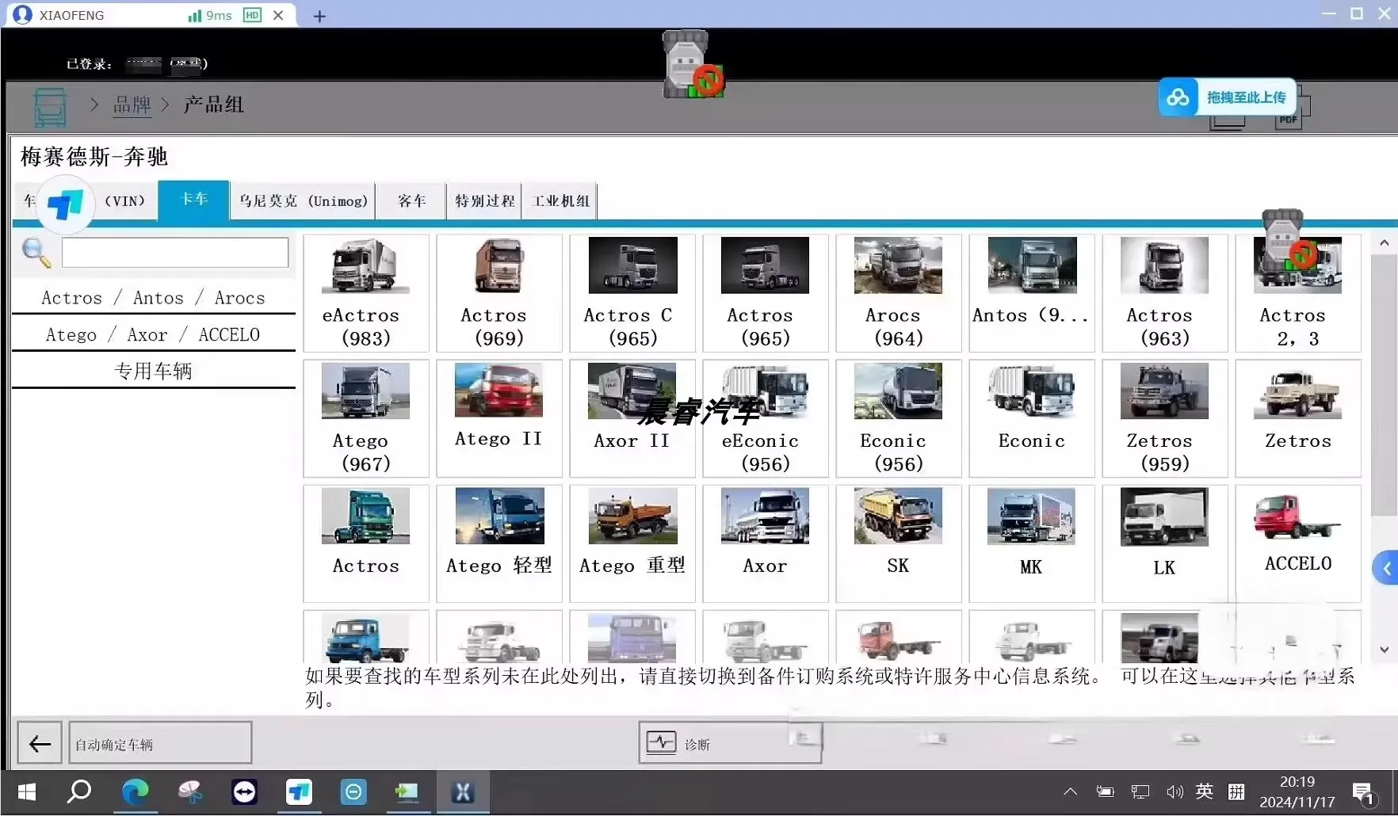Open Actros 2, 3 tile
1398x816 pixels.
1298,293
